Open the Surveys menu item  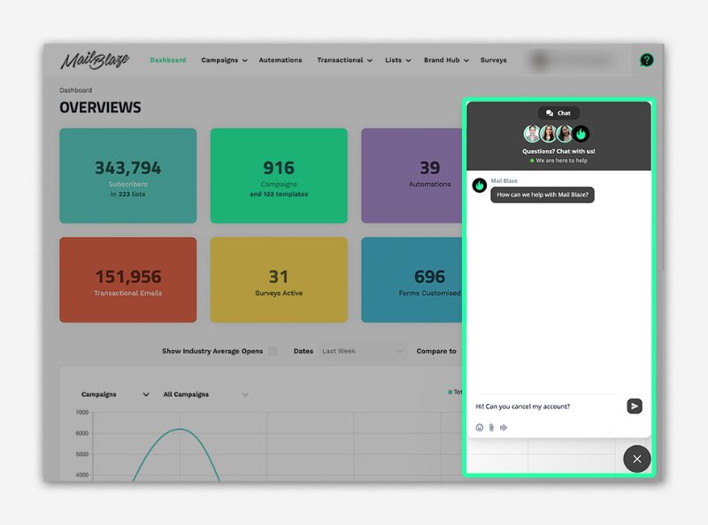coord(493,60)
